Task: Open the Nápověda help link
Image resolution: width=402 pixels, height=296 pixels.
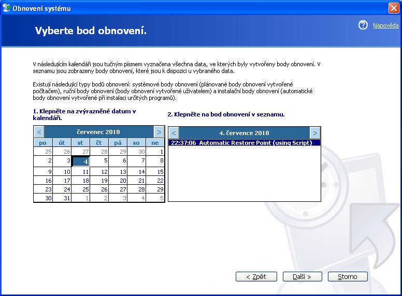Action: point(385,25)
